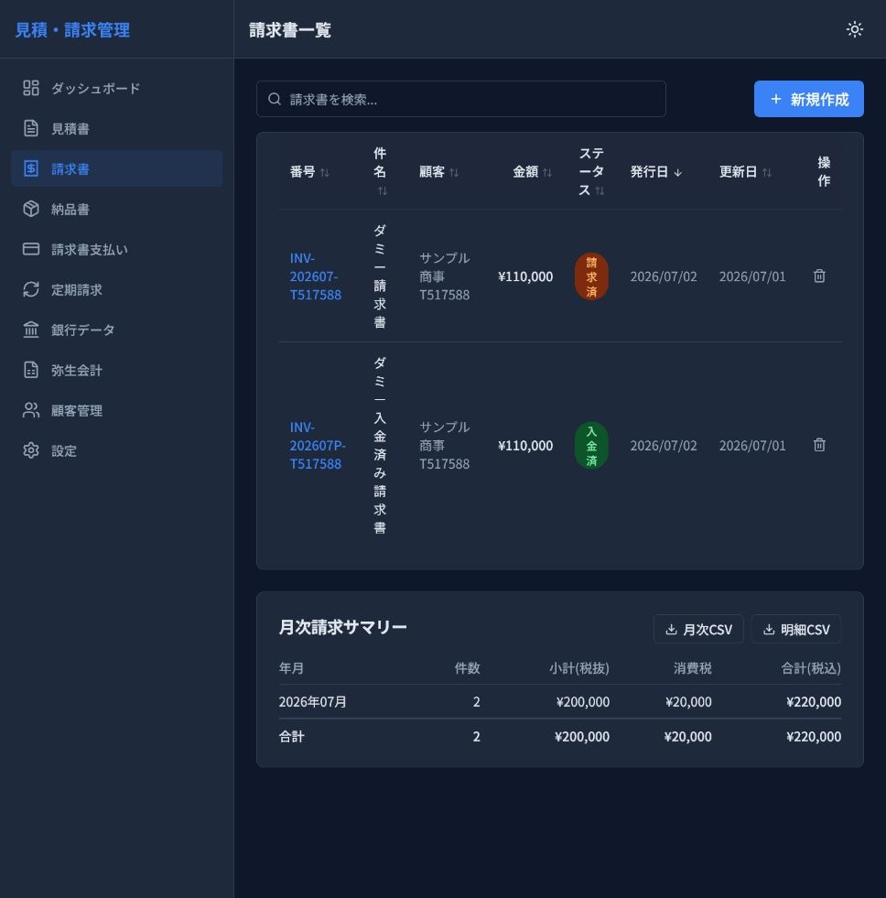
Task: Click 合計 row total ¥220,000
Action: [814, 737]
